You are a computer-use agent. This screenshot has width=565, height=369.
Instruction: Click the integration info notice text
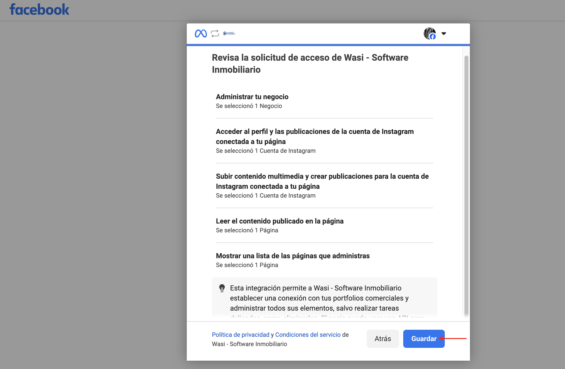click(x=319, y=298)
